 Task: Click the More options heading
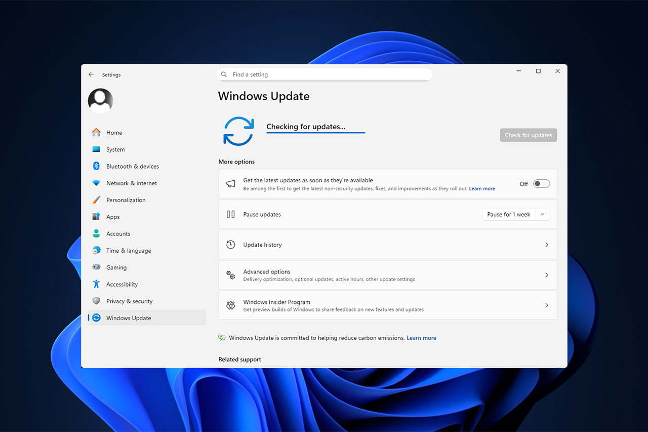[236, 162]
